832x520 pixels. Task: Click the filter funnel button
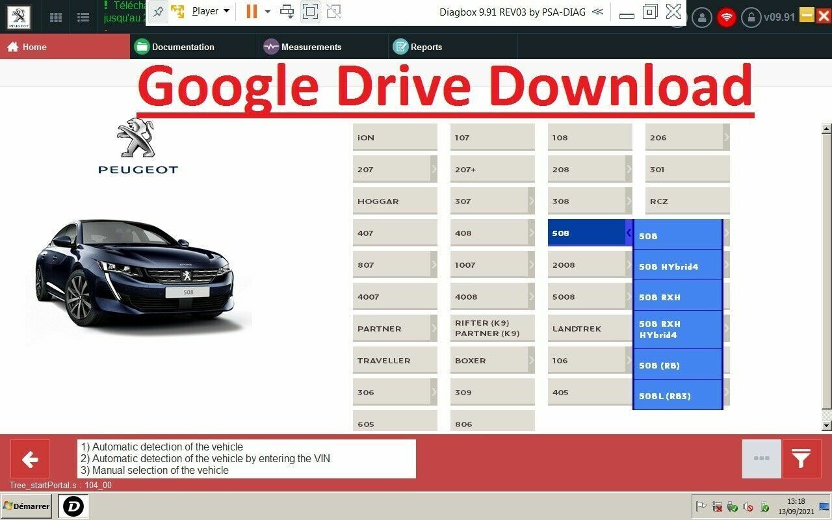[801, 459]
